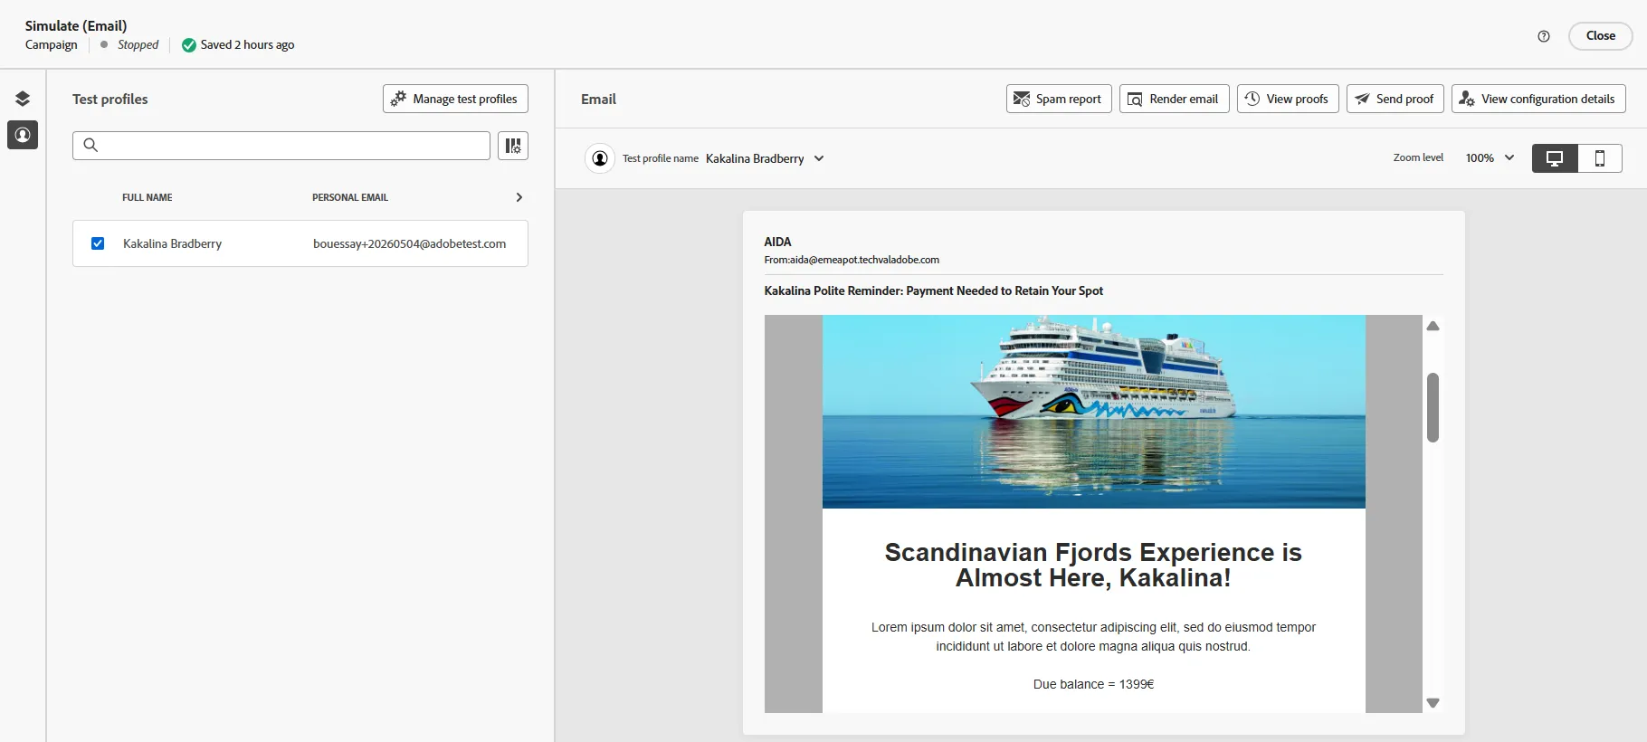Click the Due balance = 1399€ text

[1093, 684]
